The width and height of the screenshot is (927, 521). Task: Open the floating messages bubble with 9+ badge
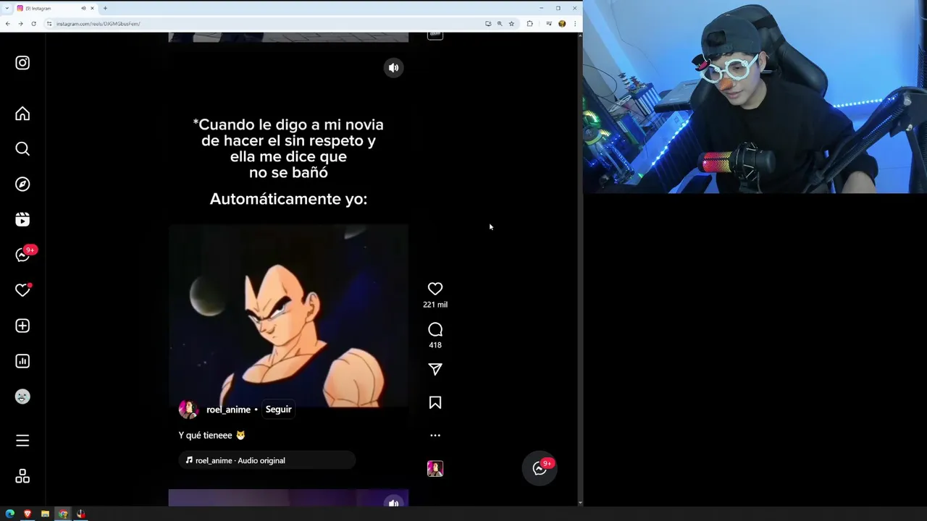540,468
